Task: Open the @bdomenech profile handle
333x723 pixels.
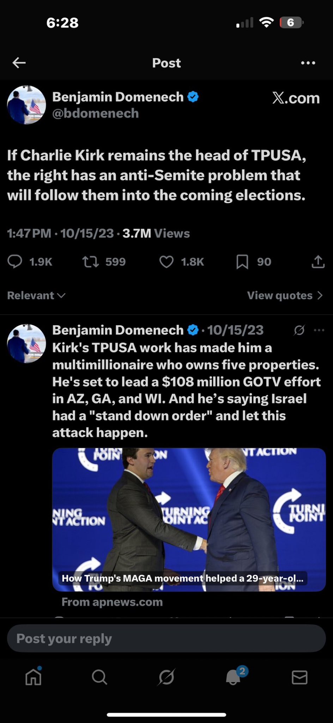Action: pyautogui.click(x=96, y=113)
